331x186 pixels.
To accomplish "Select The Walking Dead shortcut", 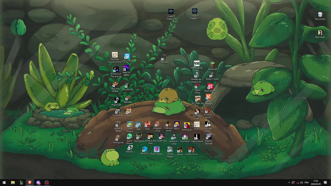I will point(197,66).
